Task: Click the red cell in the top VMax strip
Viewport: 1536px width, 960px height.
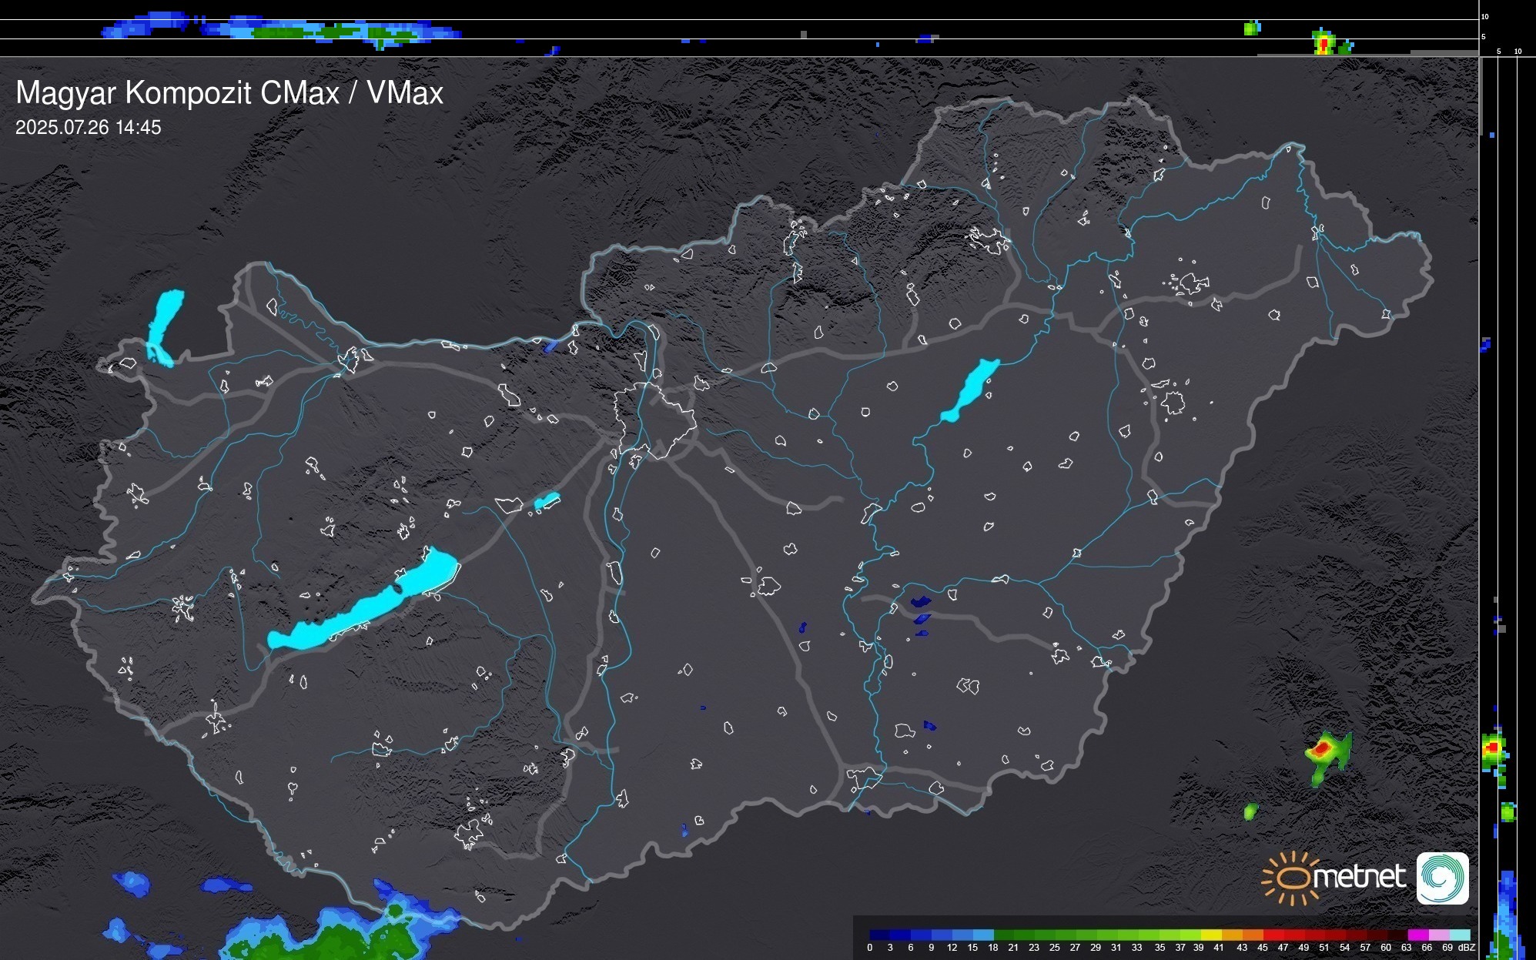Action: click(1323, 45)
